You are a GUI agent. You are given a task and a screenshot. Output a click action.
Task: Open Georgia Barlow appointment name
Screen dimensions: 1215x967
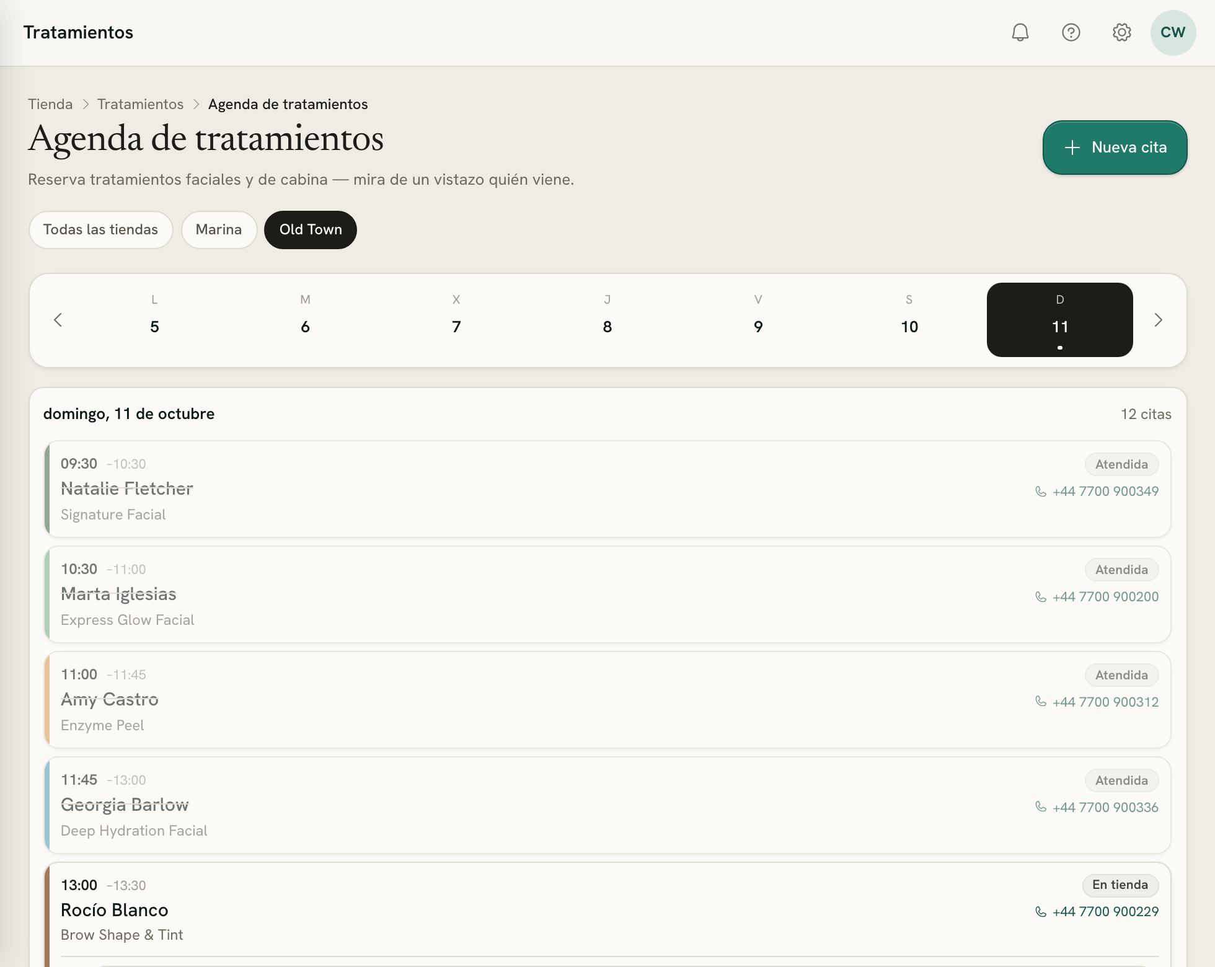(x=125, y=805)
